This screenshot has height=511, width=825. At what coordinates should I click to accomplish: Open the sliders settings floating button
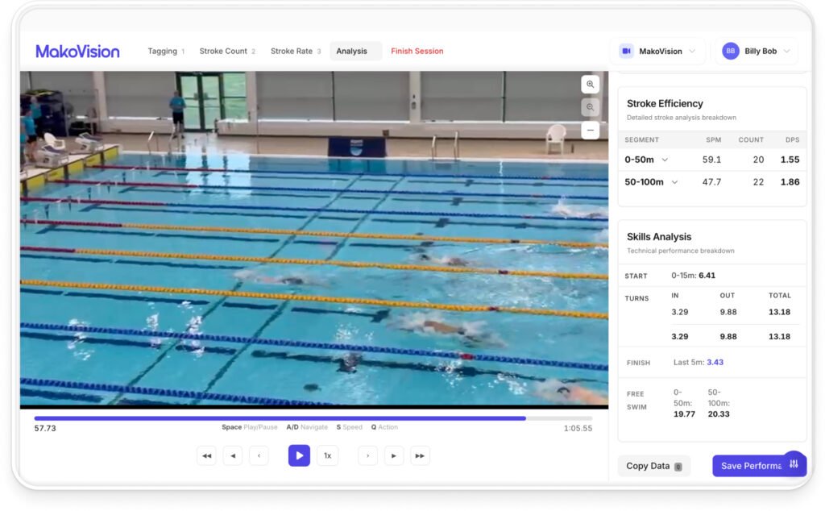click(794, 464)
